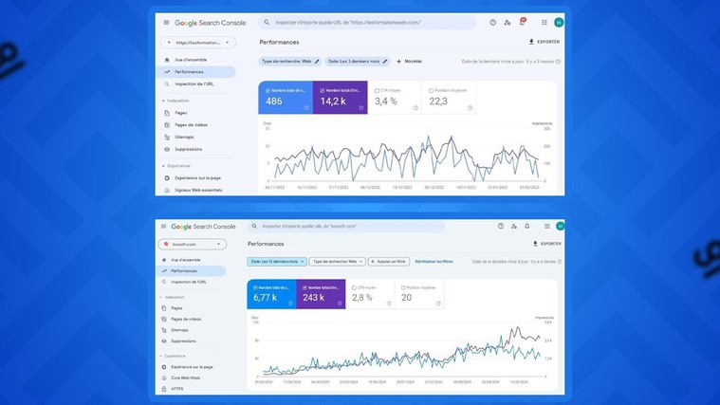Toggle the 14,2 k total impressions checkbox
This screenshot has width=720, height=405.
(x=322, y=90)
